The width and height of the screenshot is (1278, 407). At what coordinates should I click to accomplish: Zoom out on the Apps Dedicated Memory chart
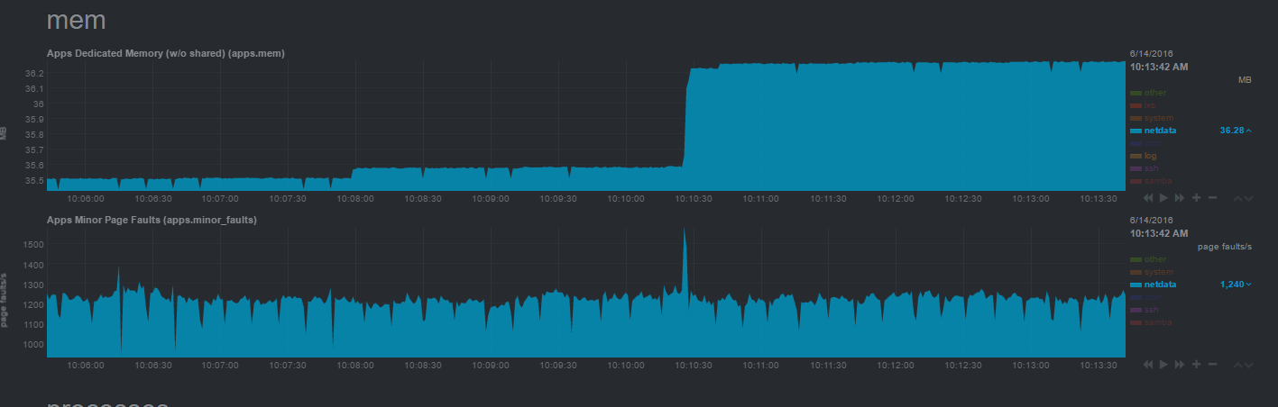tap(1213, 197)
